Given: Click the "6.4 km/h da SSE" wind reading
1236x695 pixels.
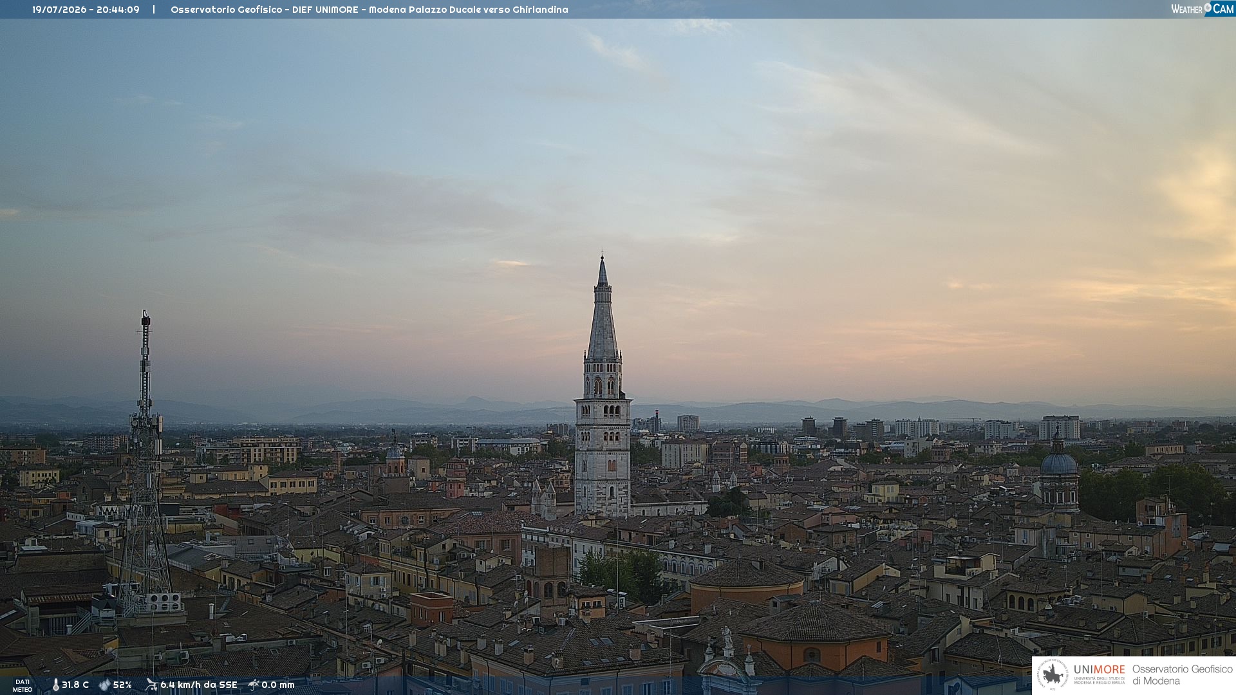Looking at the screenshot, I should (x=199, y=685).
